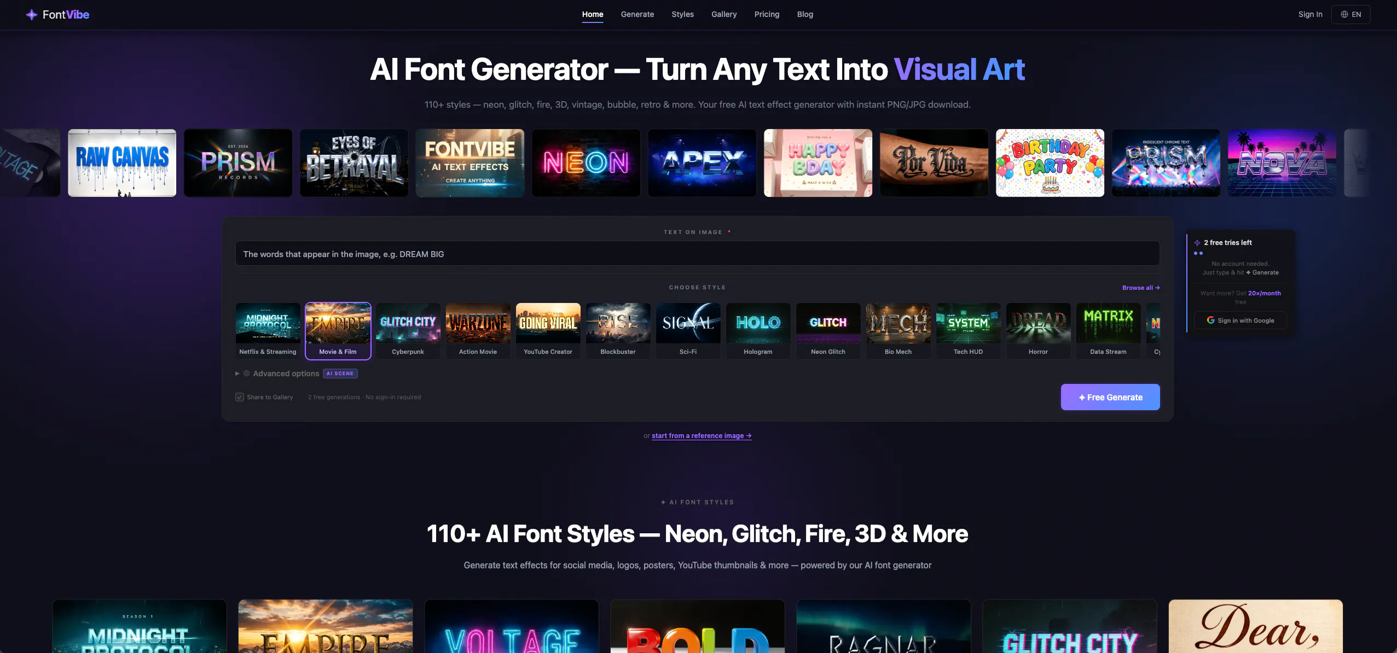This screenshot has height=653, width=1397.
Task: Click the AI SCENE badge
Action: pyautogui.click(x=340, y=374)
